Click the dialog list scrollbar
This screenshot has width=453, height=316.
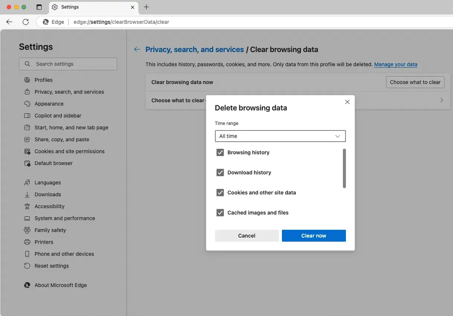point(344,168)
